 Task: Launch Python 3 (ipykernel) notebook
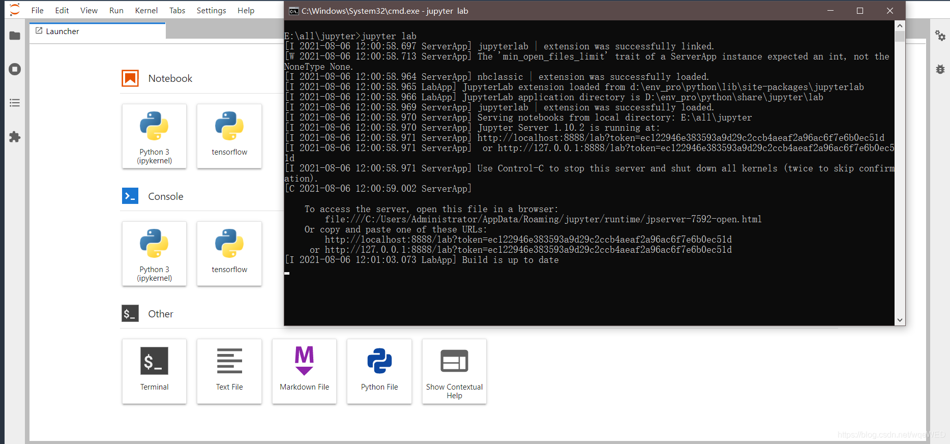(x=154, y=136)
